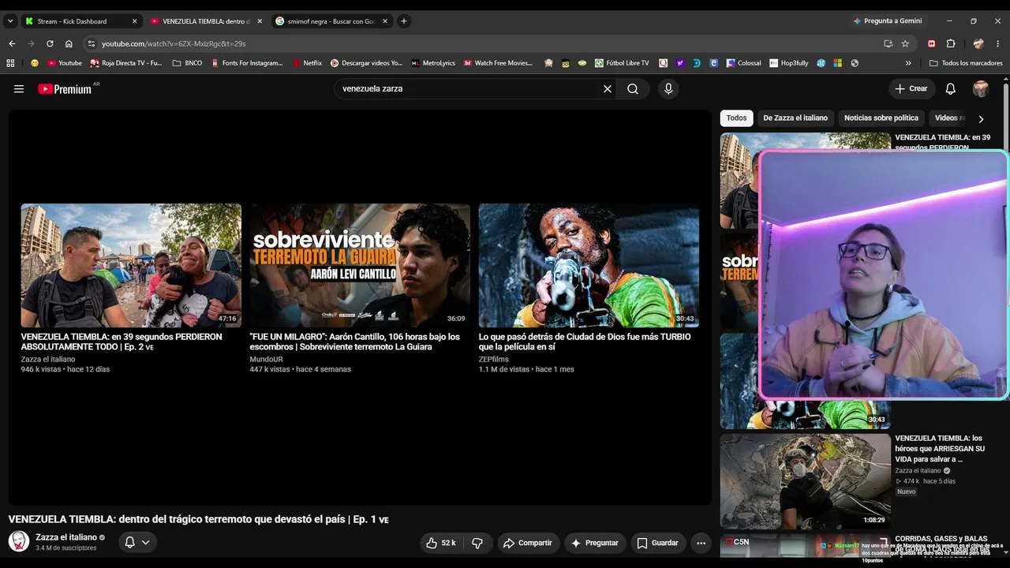1010x568 pixels.
Task: Open a new browser tab
Action: 404,21
